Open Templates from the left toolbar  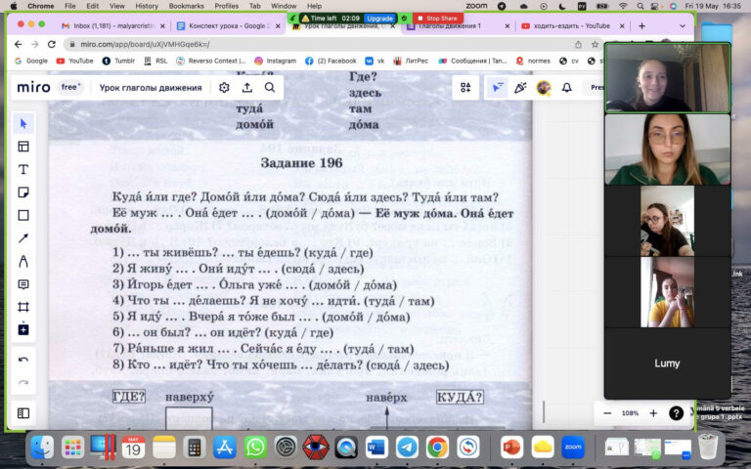(23, 147)
